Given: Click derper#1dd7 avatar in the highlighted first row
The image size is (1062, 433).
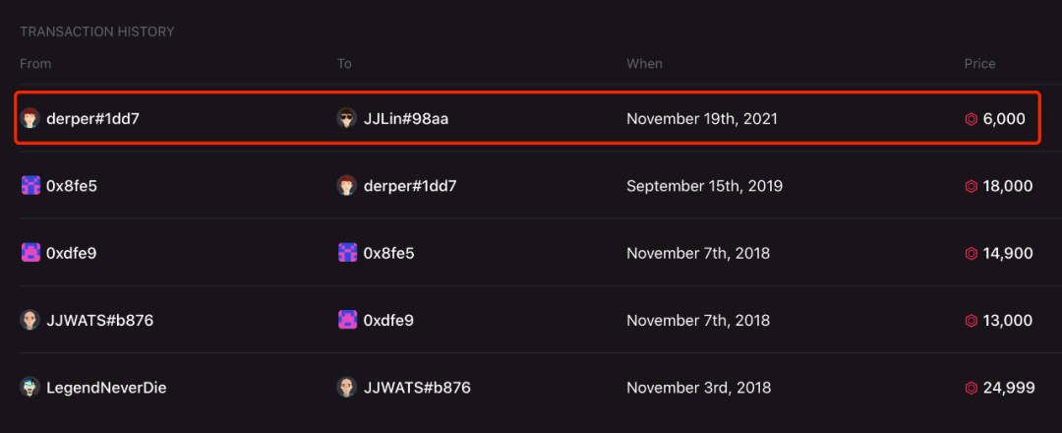Looking at the screenshot, I should click(x=29, y=119).
